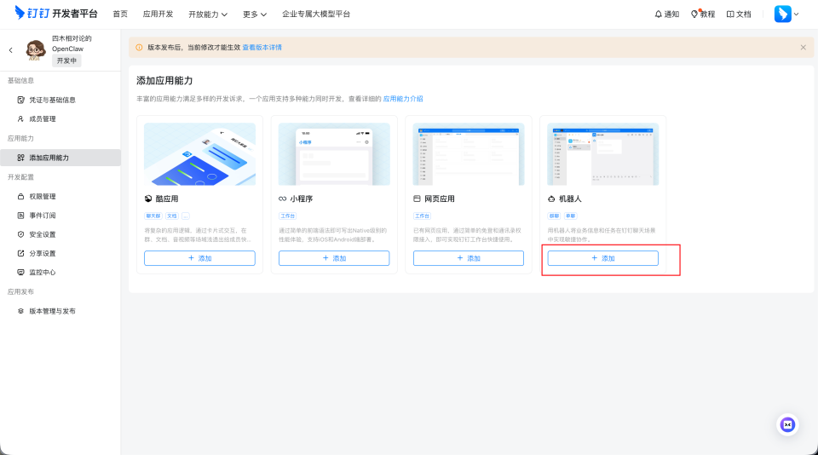The image size is (818, 455).
Task: Click the credentials and basic info icon
Action: coord(20,100)
